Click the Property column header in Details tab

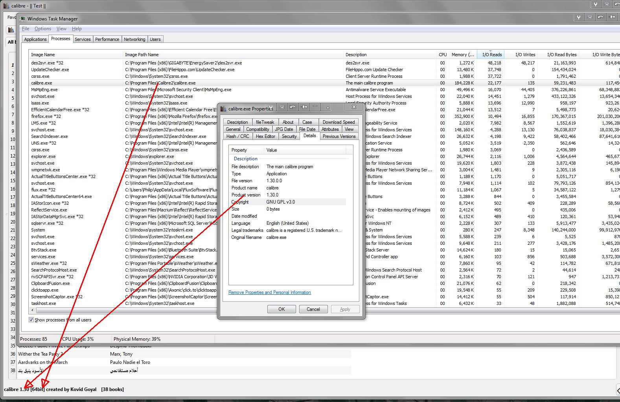pos(246,150)
